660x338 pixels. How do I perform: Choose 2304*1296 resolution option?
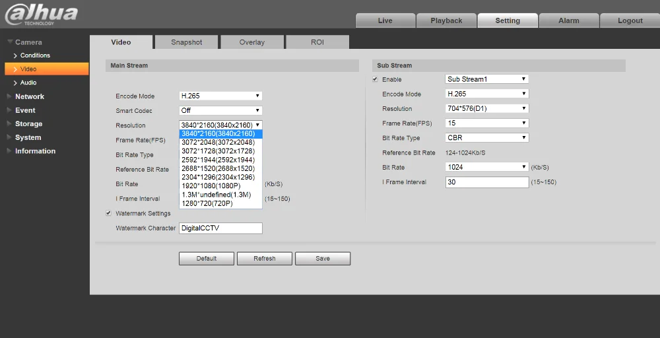220,177
